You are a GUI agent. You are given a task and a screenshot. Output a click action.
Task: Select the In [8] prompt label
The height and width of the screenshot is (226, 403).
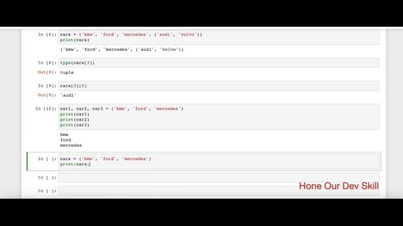coord(47,63)
